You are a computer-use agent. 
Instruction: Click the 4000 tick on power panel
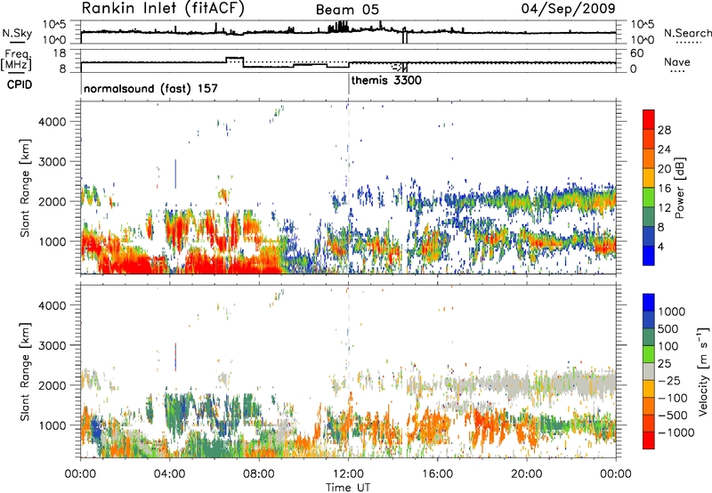(52, 122)
